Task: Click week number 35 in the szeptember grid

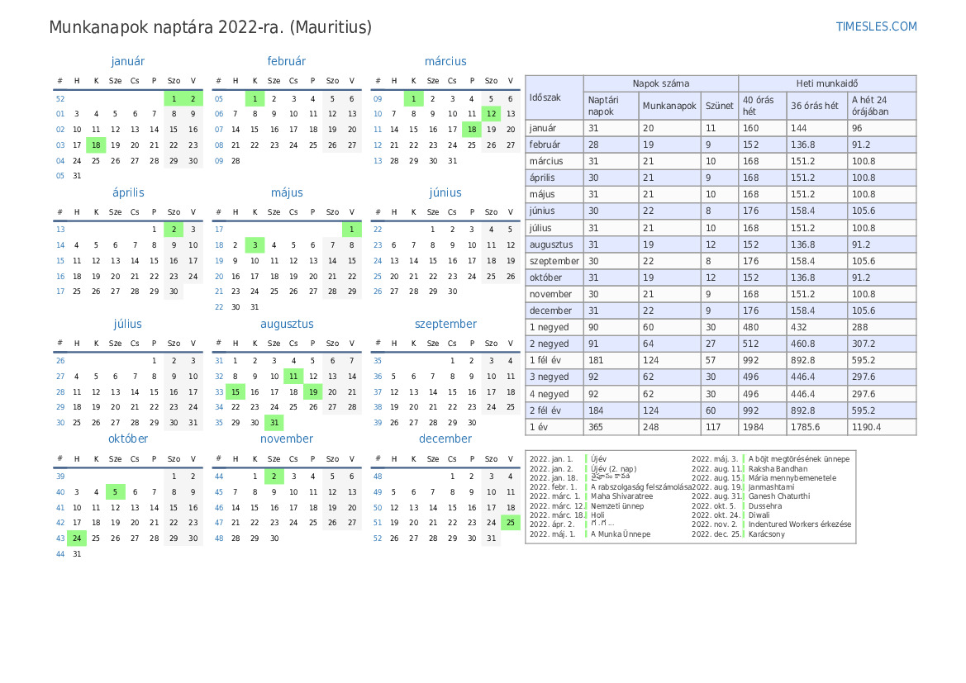Action: (x=378, y=361)
